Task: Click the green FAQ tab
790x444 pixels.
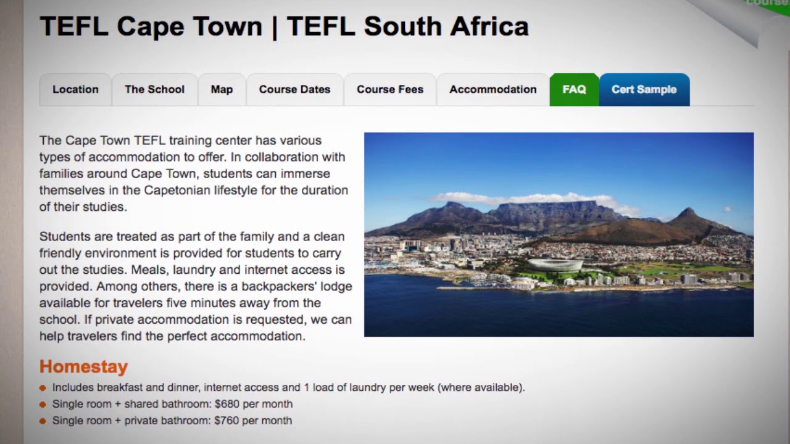Action: coord(574,89)
